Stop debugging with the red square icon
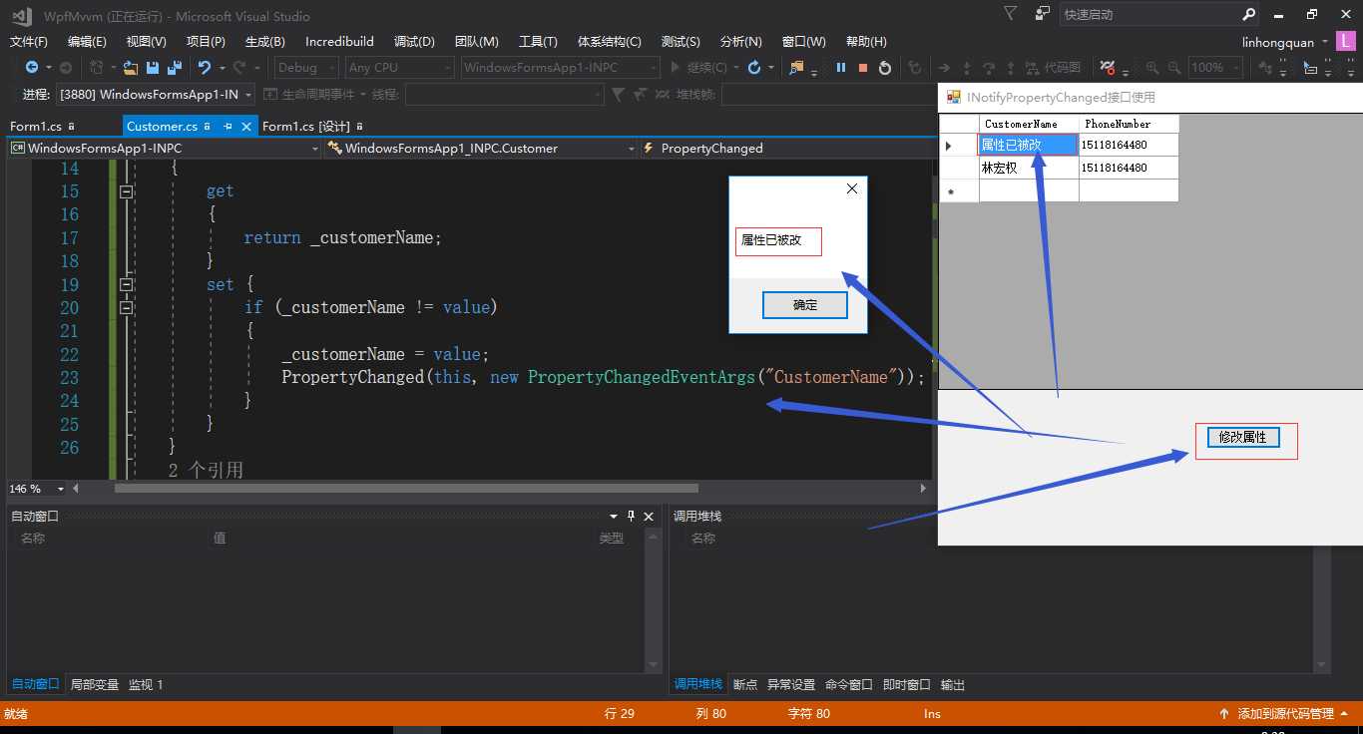Image resolution: width=1363 pixels, height=734 pixels. 863,68
